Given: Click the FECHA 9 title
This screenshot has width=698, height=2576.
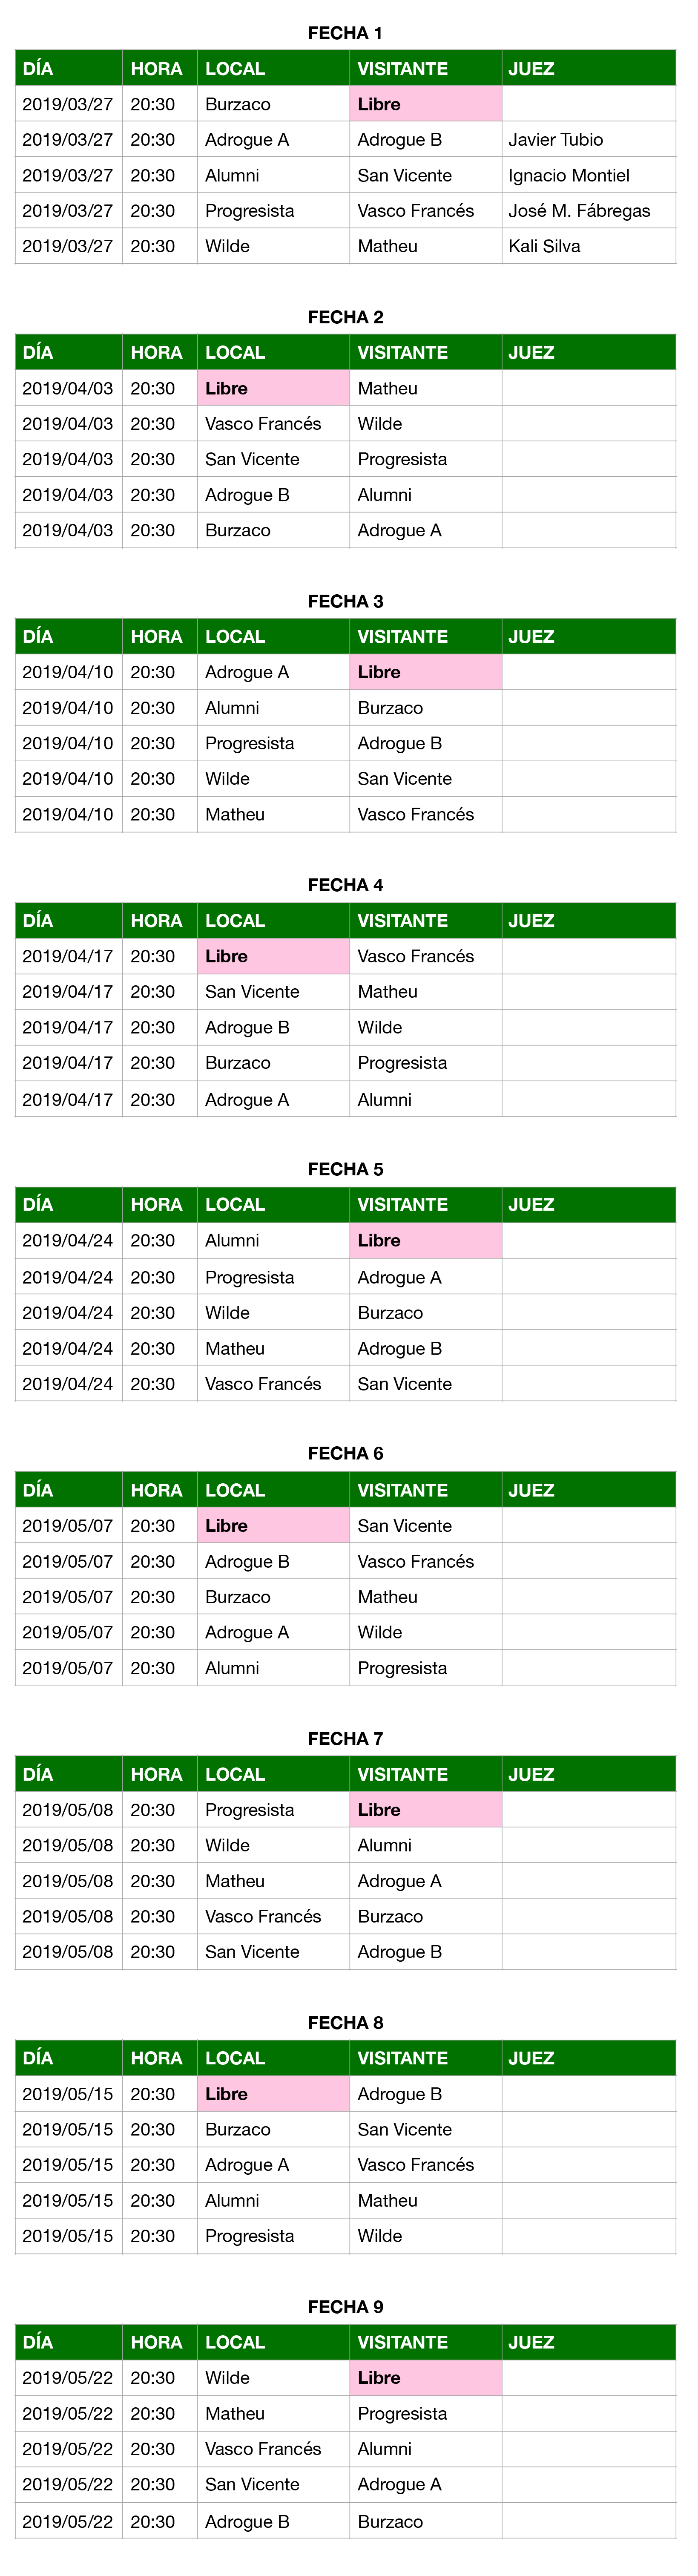Looking at the screenshot, I should coord(345,2307).
